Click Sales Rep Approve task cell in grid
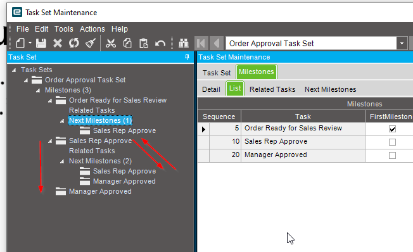The width and height of the screenshot is (413, 252). coord(303,142)
